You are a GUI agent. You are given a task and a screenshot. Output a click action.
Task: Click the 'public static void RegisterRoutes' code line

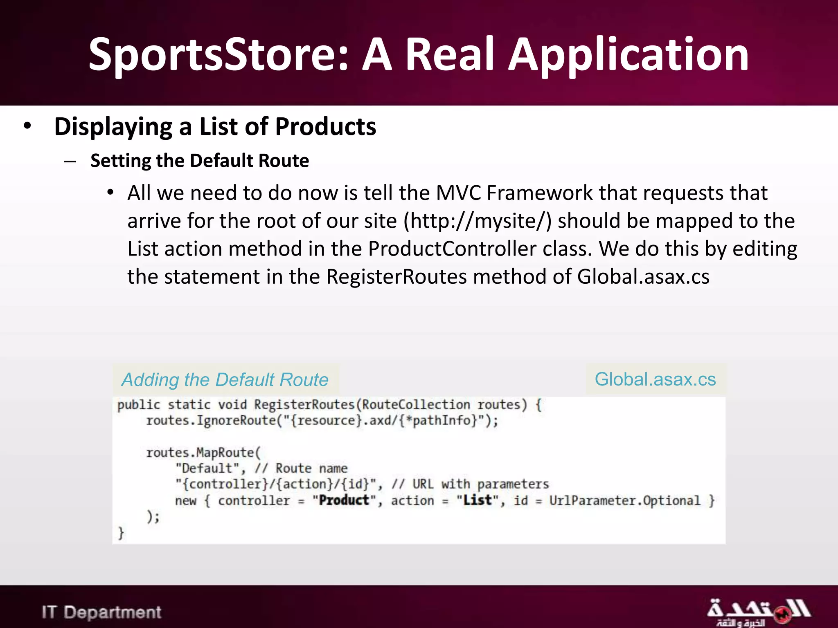tap(329, 405)
